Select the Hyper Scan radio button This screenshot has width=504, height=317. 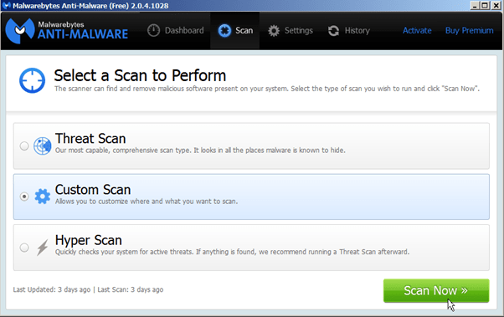24,248
